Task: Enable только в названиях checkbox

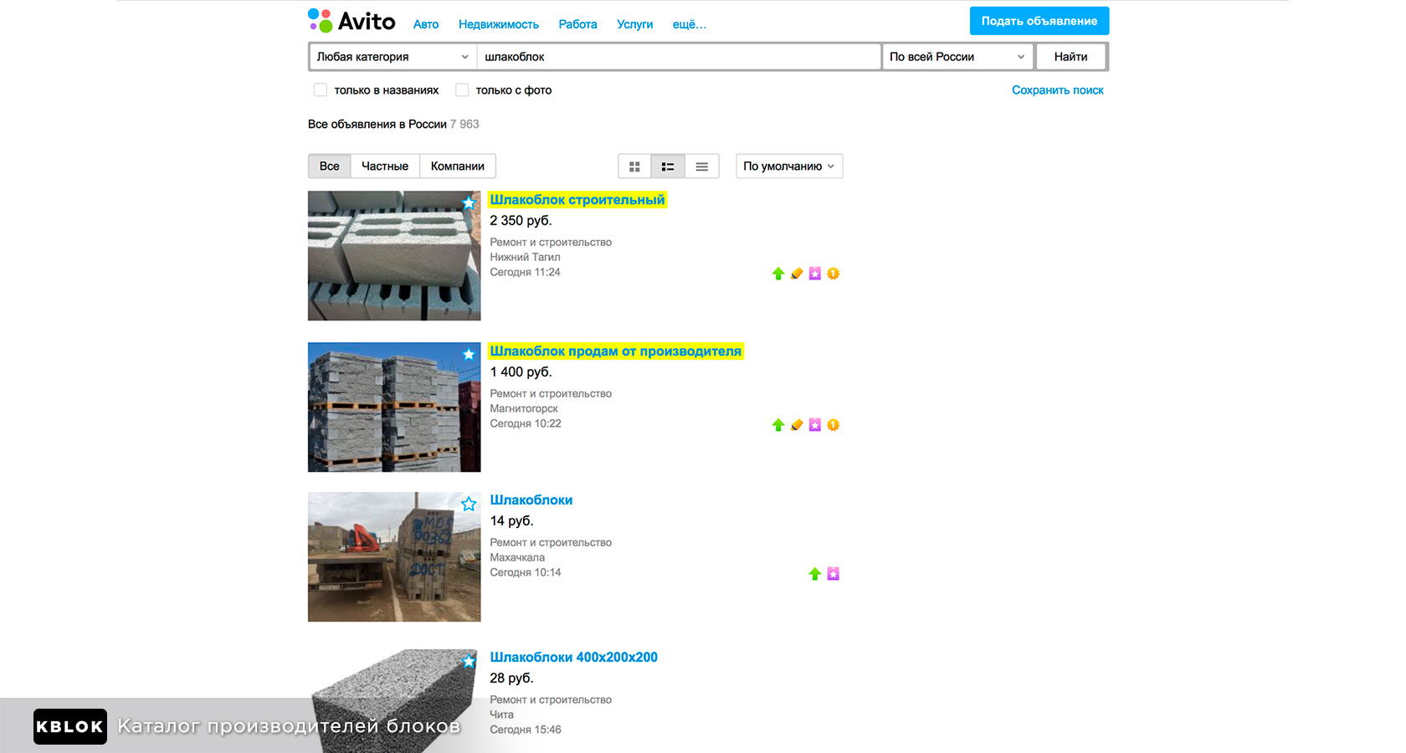Action: click(x=320, y=90)
